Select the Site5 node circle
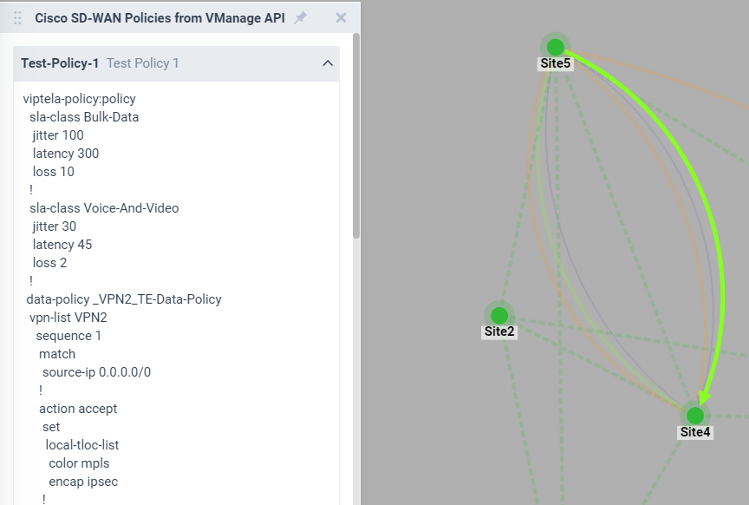 pyautogui.click(x=556, y=47)
